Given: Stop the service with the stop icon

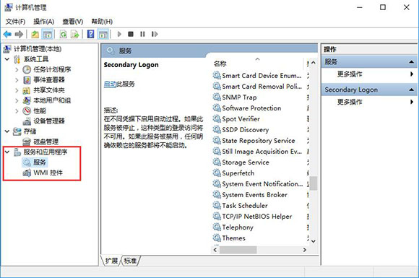Looking at the screenshot, I should [x=131, y=34].
